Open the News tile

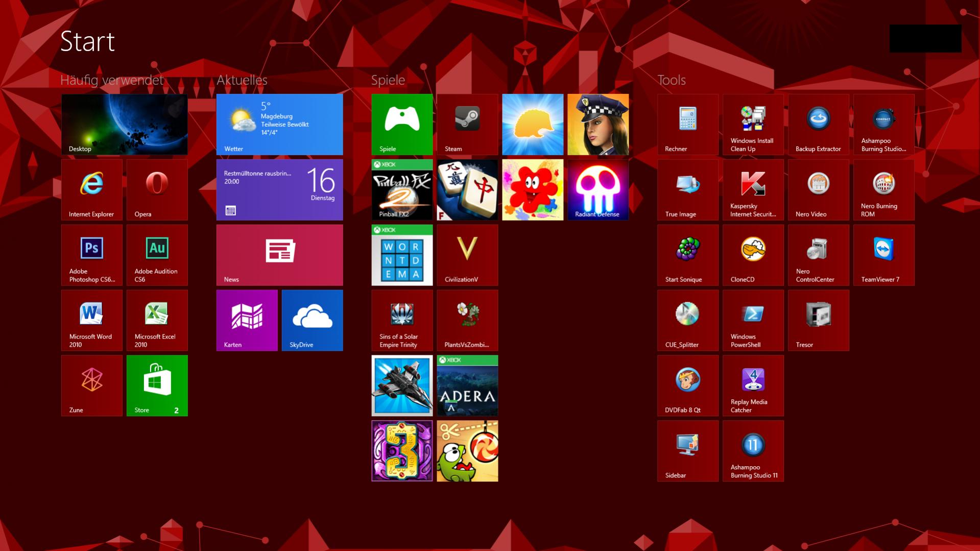(x=279, y=255)
